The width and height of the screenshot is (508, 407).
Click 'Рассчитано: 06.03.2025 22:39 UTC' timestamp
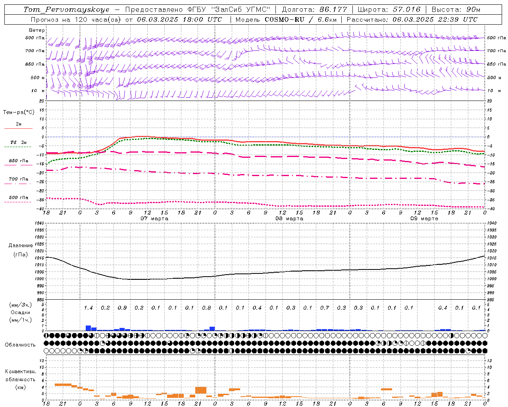point(412,19)
